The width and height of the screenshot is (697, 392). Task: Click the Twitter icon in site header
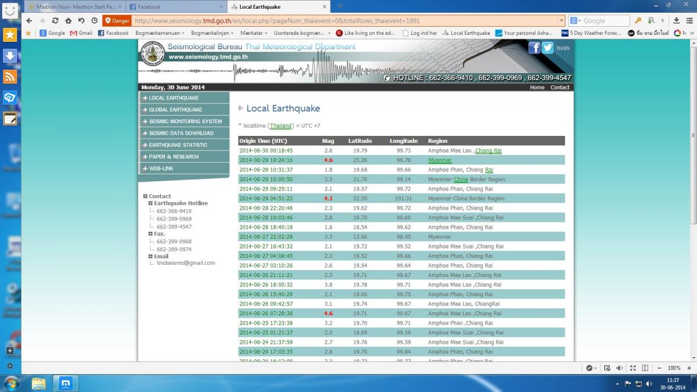point(547,48)
